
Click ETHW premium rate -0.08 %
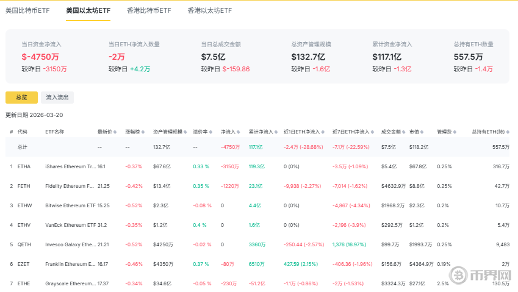point(202,205)
